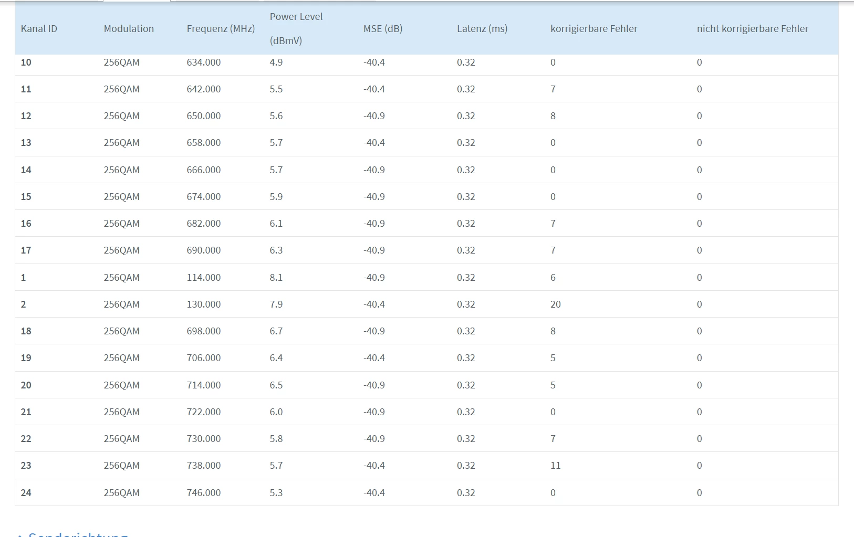Click frequency 698.000 in channel 18 row
Viewport: 854px width, 537px height.
coord(204,331)
